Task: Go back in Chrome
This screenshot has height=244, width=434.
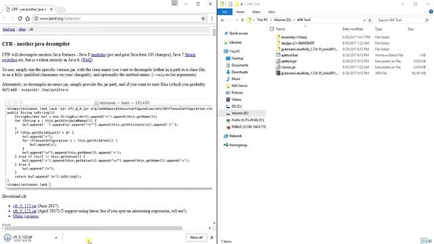Action: (x=5, y=18)
